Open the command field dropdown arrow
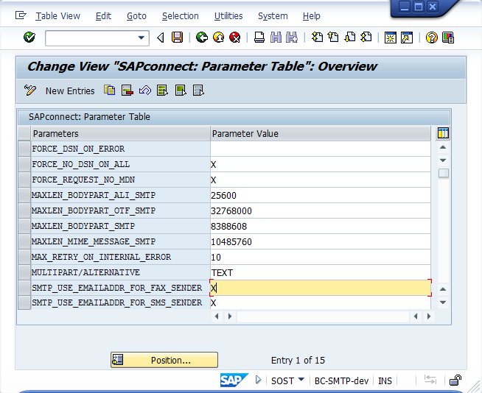The image size is (482, 393). tap(142, 38)
